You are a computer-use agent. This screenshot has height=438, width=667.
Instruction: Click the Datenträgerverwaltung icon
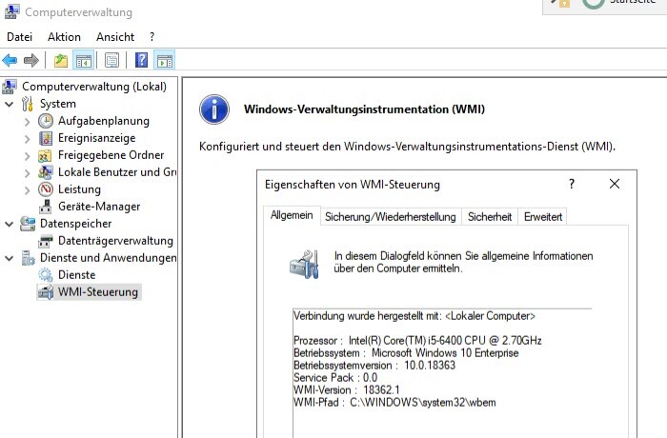(x=46, y=241)
